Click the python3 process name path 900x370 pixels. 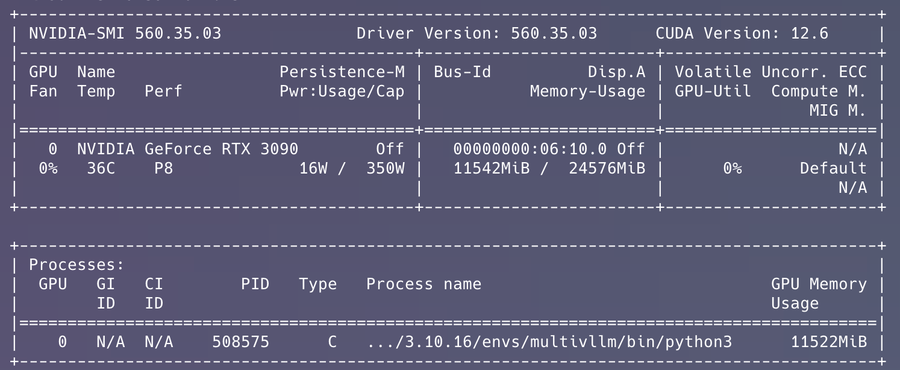pyautogui.click(x=549, y=342)
